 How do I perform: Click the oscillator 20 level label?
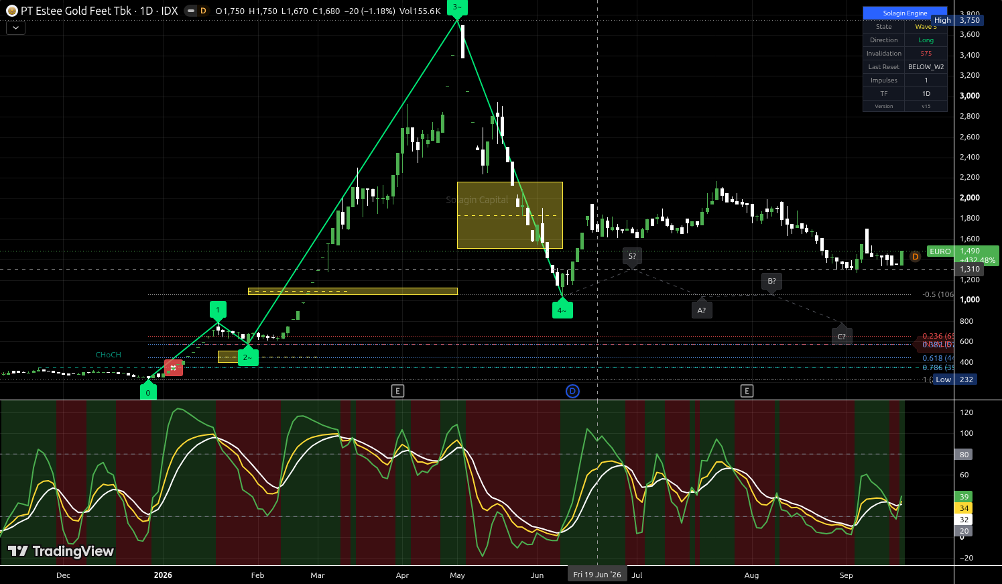click(964, 531)
